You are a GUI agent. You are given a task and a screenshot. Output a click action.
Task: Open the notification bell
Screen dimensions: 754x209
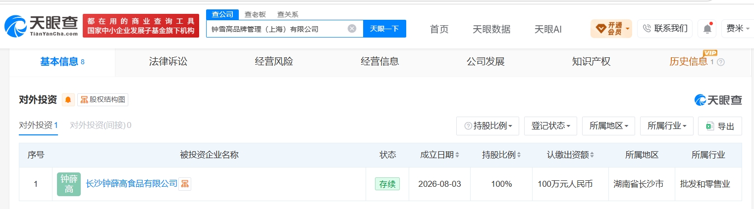click(x=707, y=29)
